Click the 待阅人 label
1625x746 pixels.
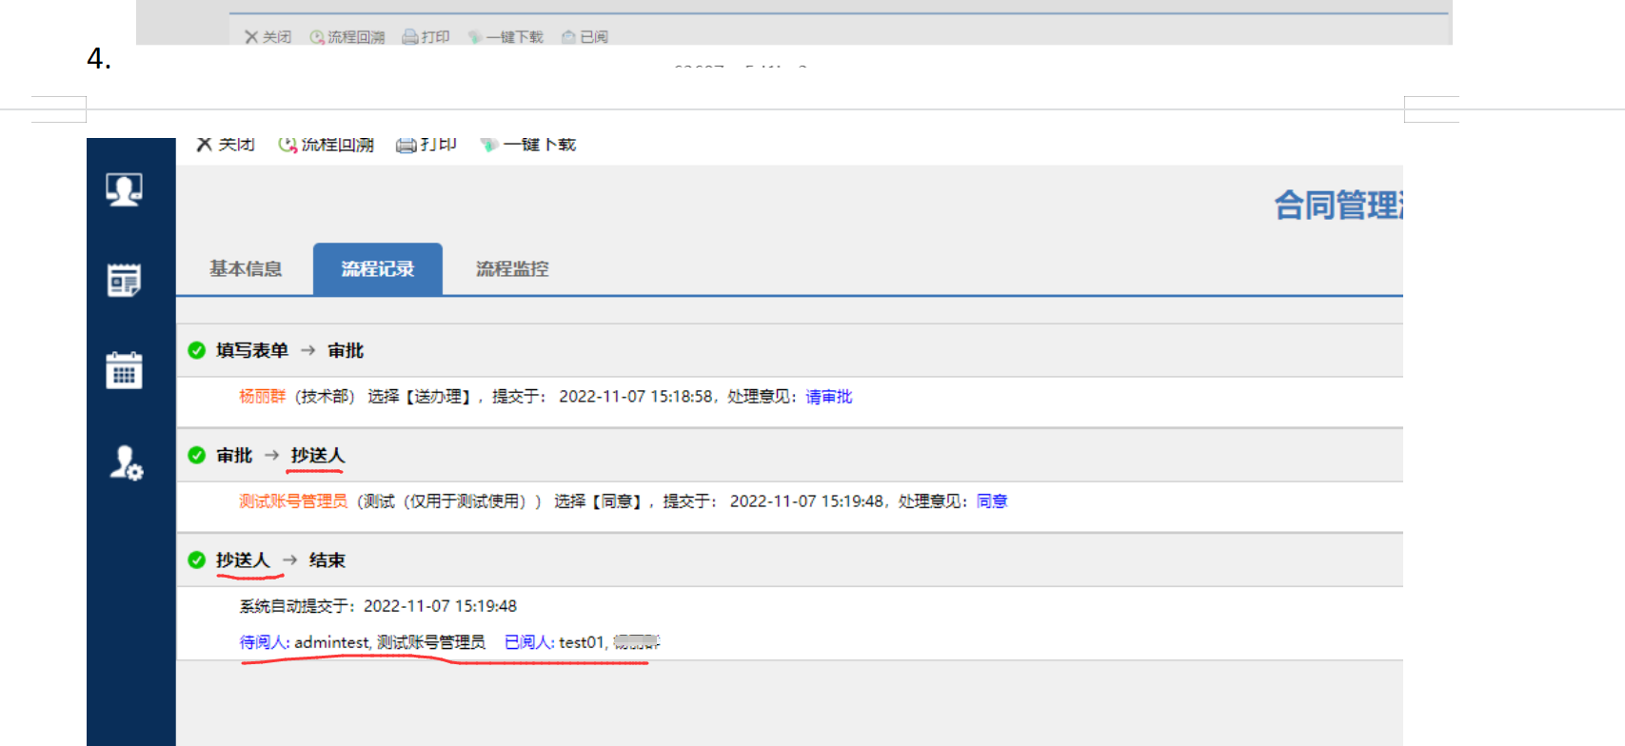[264, 642]
